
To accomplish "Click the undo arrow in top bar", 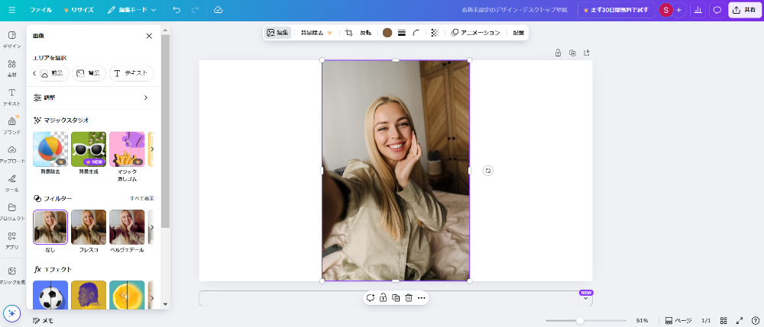I will (x=176, y=10).
